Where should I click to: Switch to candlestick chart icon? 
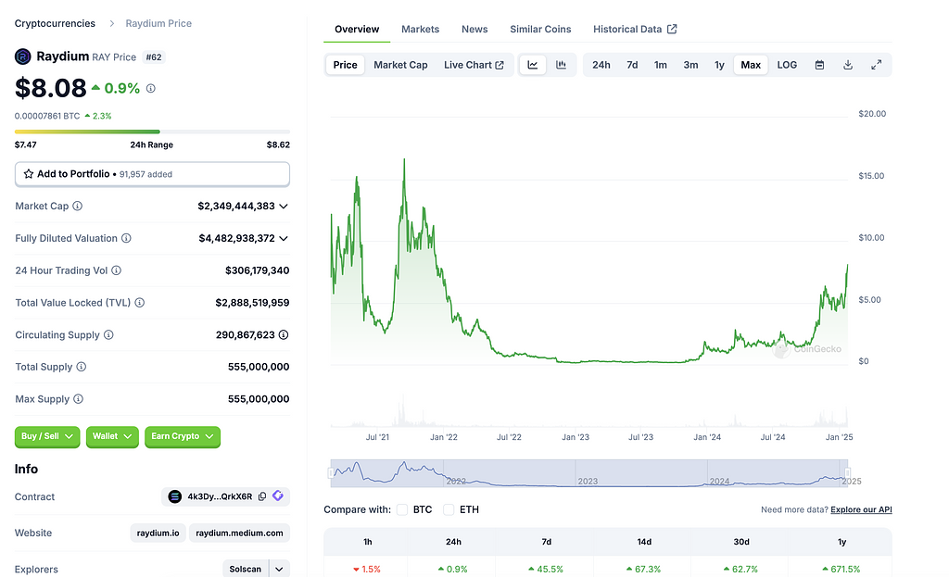(x=561, y=65)
